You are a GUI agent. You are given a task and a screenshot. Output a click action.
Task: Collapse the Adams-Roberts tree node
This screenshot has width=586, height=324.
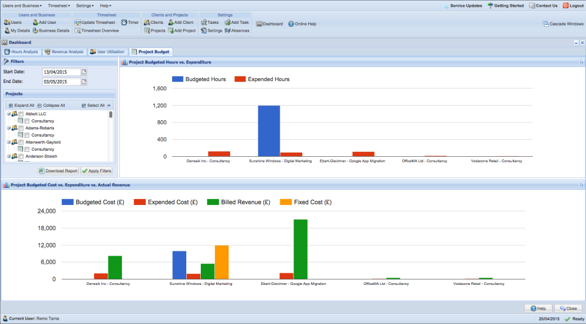[8, 128]
